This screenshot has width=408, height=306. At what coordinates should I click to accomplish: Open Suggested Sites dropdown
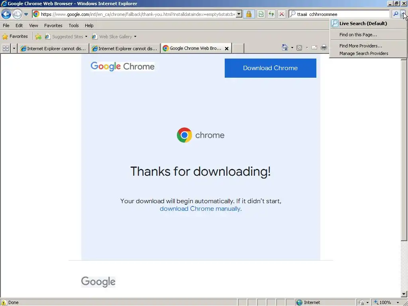[66, 36]
